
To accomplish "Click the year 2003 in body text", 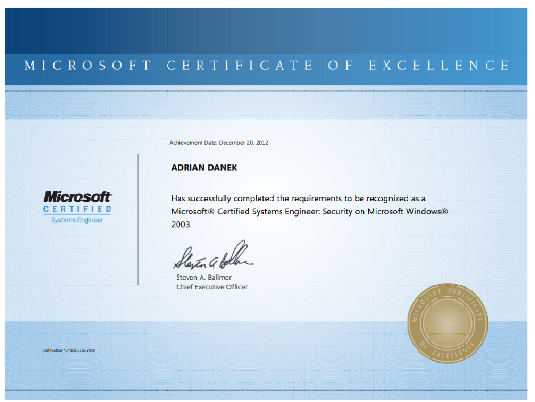I will 181,224.
